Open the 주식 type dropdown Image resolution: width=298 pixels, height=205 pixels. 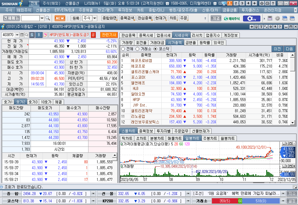pos(95,18)
